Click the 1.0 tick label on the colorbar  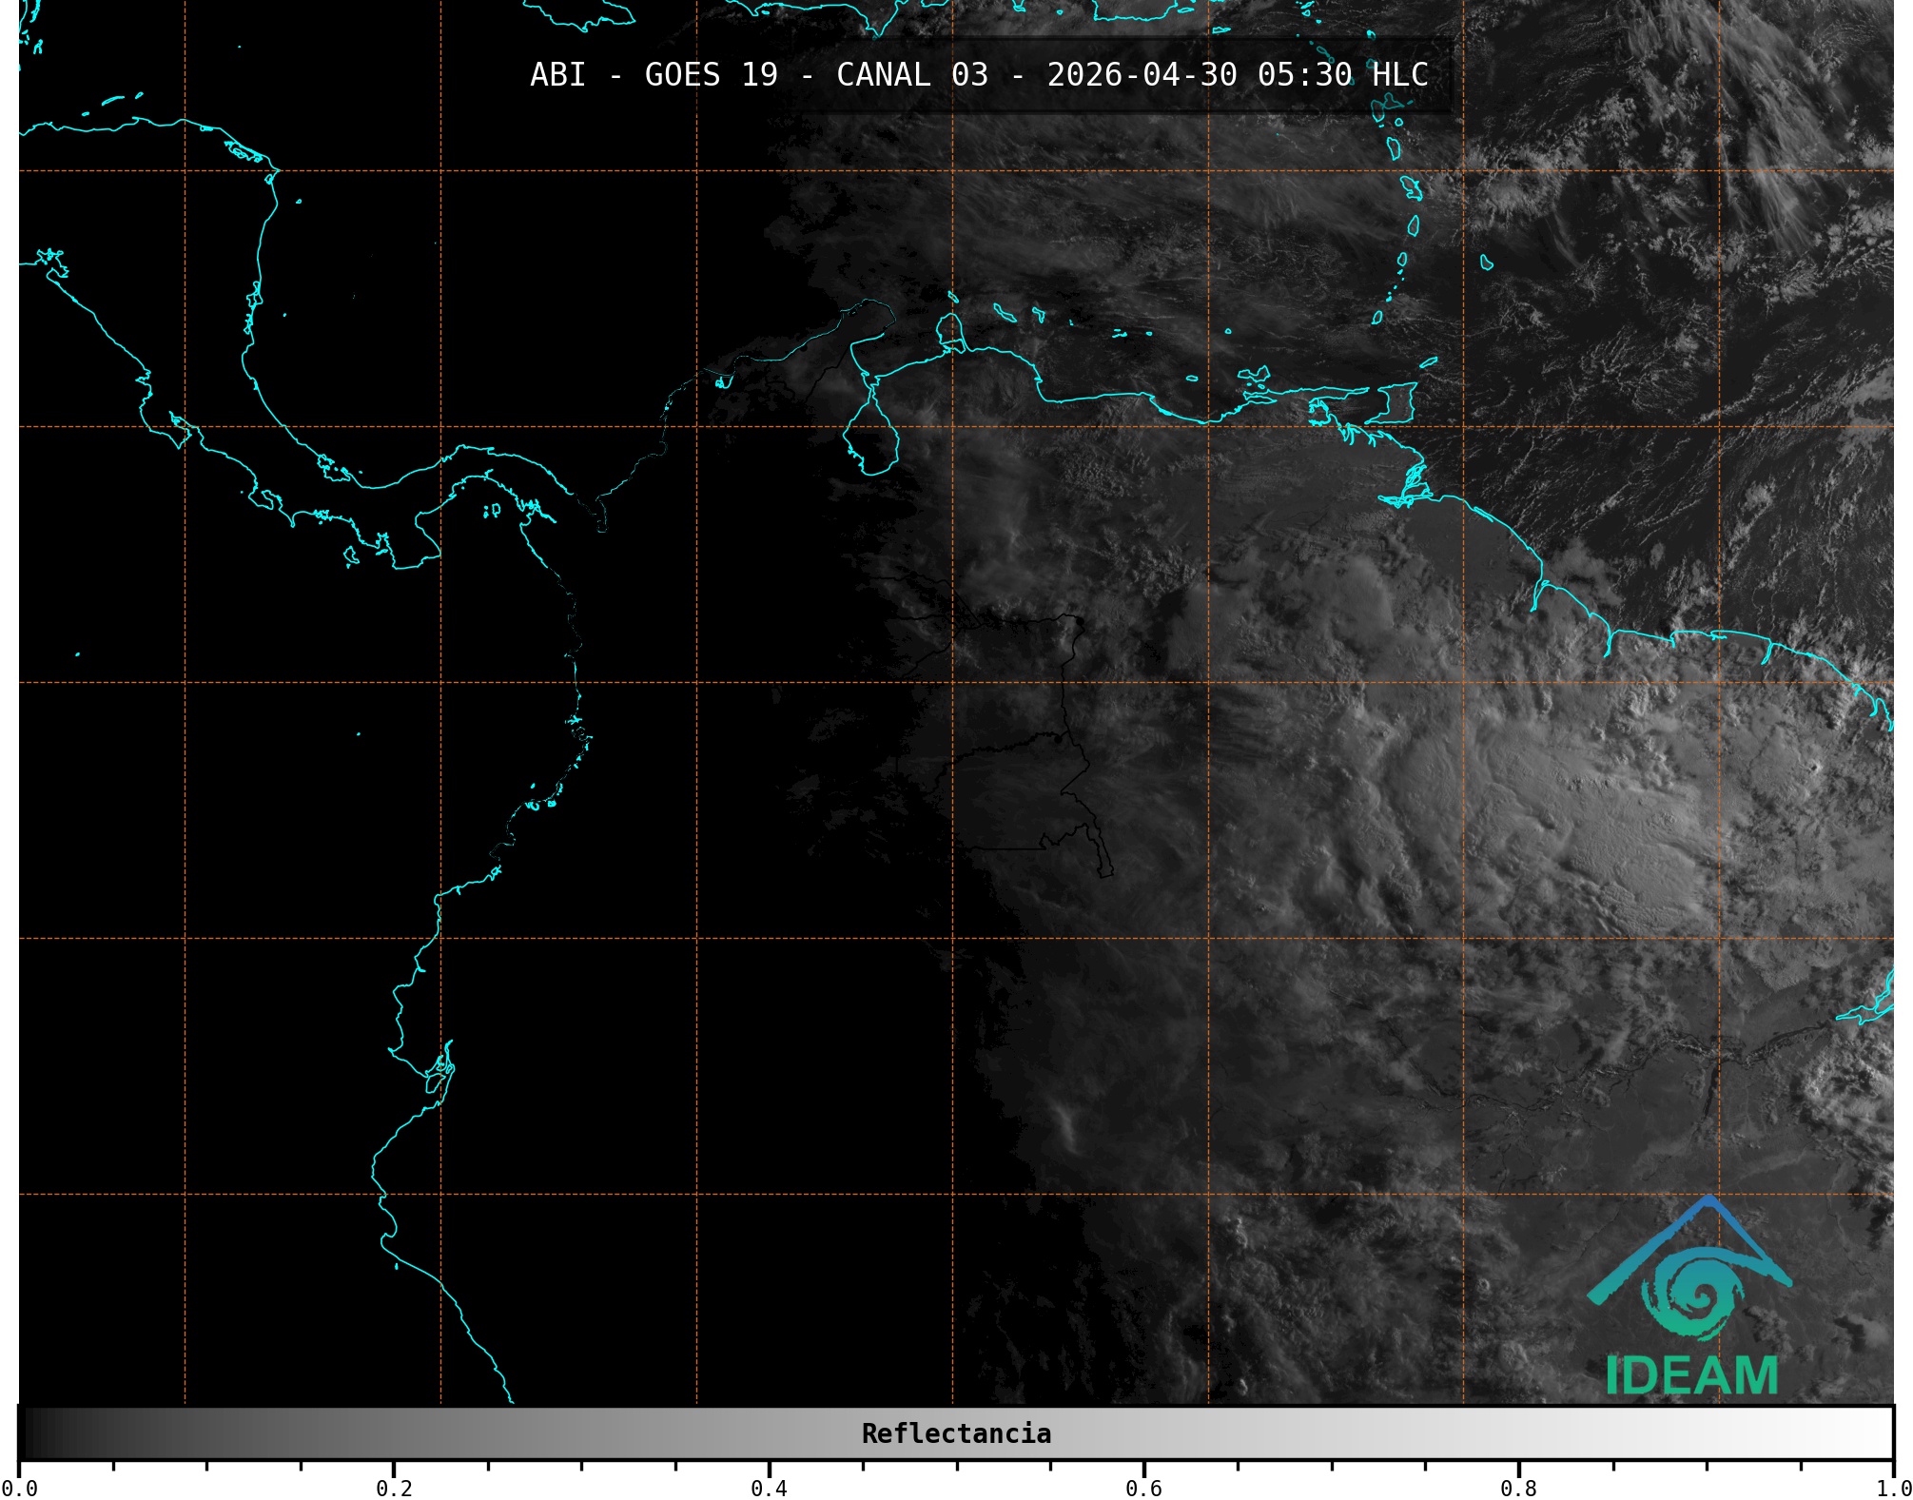coord(1891,1488)
